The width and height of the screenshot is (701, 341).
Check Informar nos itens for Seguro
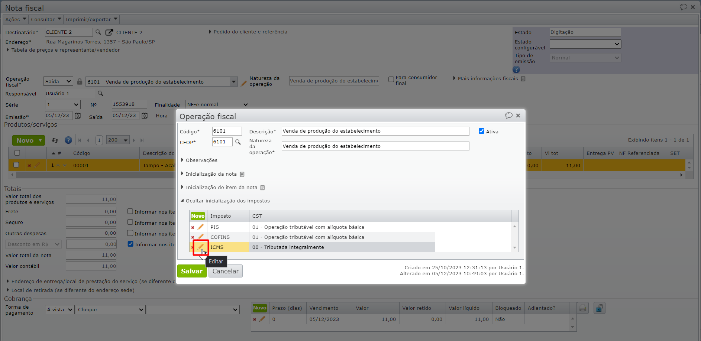(130, 222)
